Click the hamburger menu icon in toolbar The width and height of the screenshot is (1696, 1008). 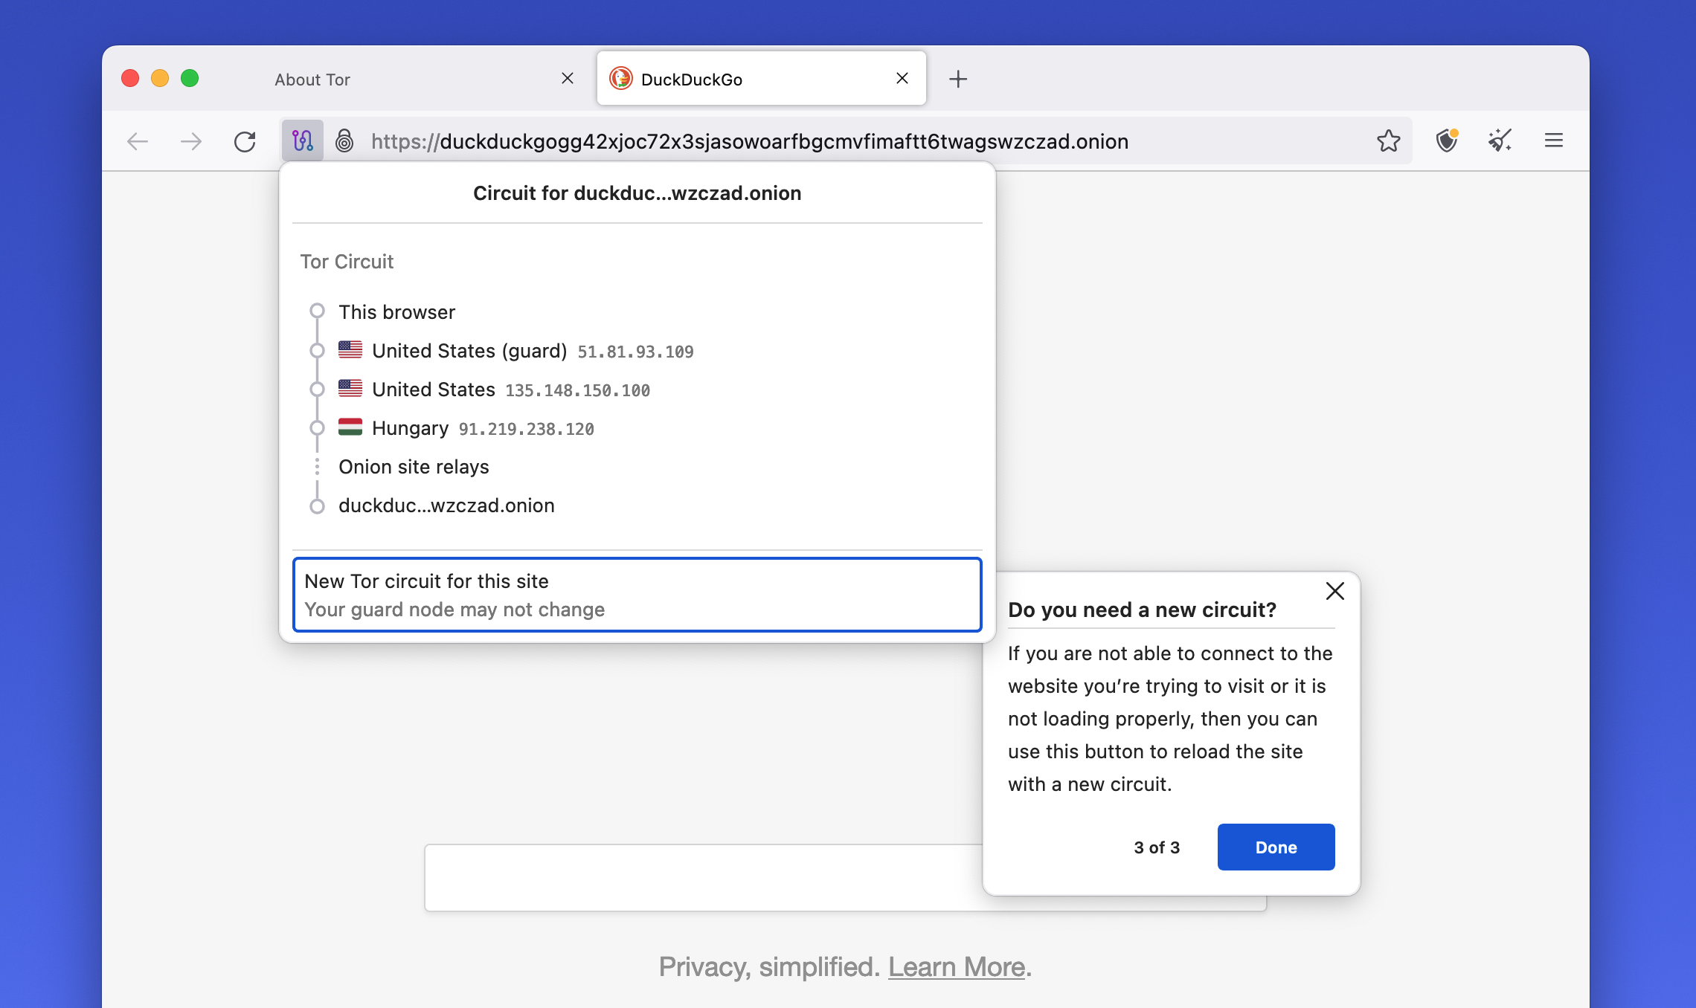coord(1555,140)
